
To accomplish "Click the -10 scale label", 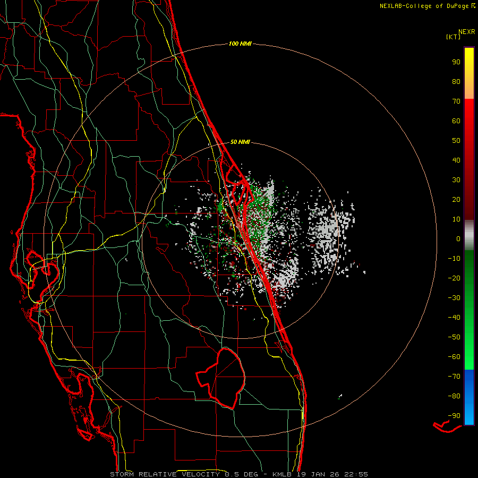I will 454,259.
